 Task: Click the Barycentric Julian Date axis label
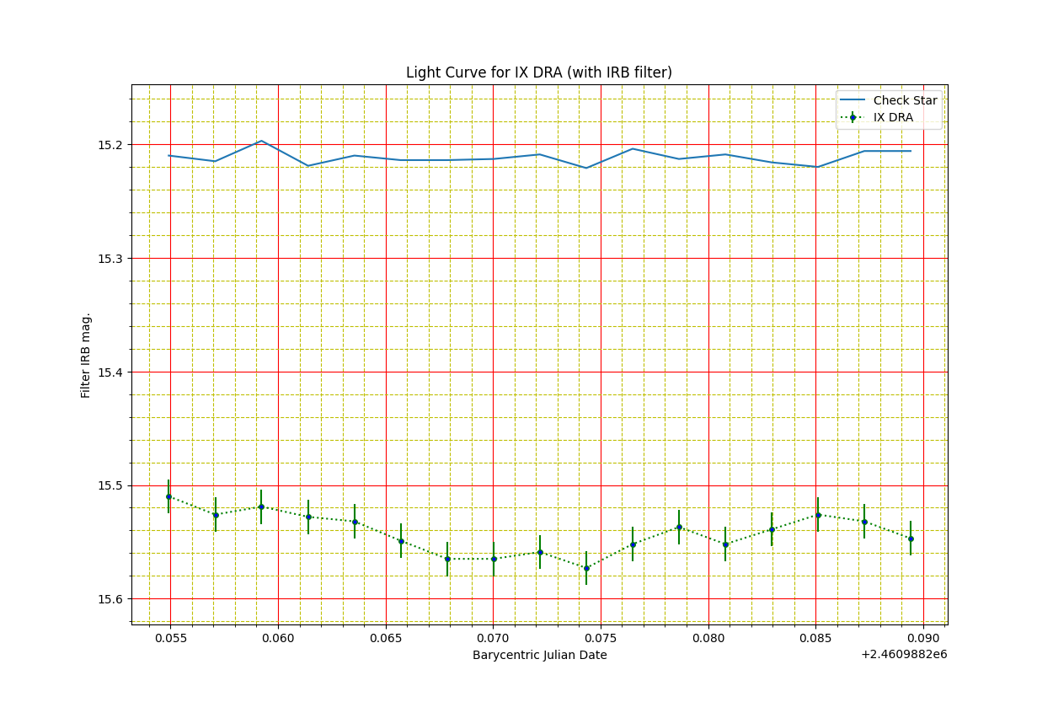(x=539, y=655)
